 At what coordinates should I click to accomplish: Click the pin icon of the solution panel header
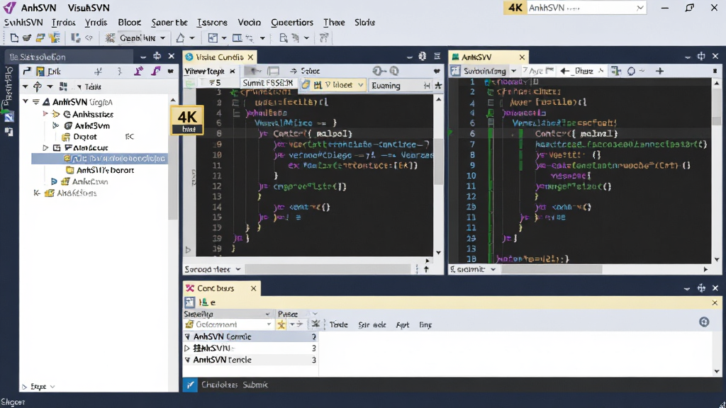157,57
